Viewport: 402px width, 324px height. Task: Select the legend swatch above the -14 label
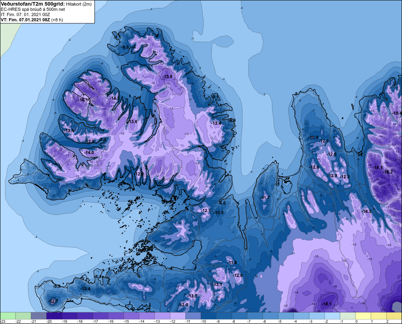point(147,316)
